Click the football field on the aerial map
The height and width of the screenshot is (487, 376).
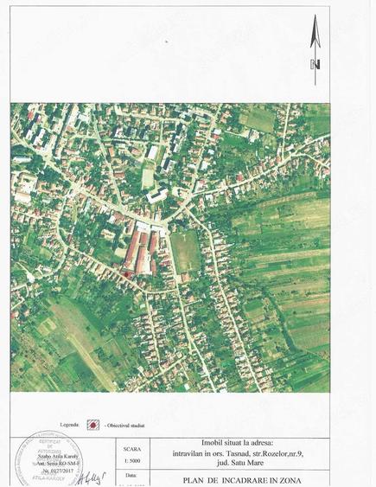pos(186,252)
